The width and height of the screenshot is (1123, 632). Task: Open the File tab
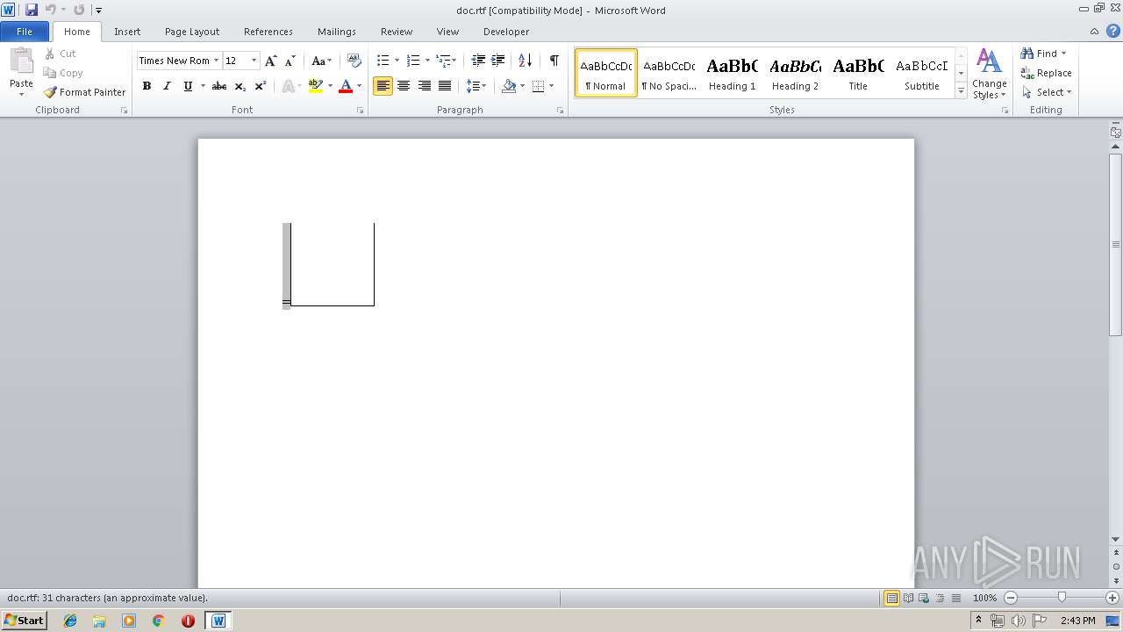tap(25, 32)
